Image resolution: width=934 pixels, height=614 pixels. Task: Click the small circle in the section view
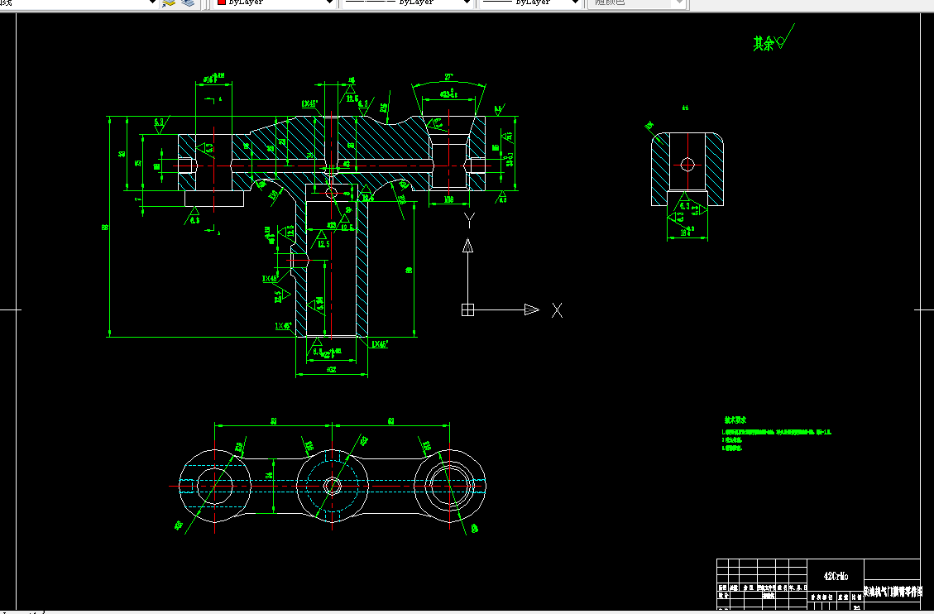pos(687,165)
